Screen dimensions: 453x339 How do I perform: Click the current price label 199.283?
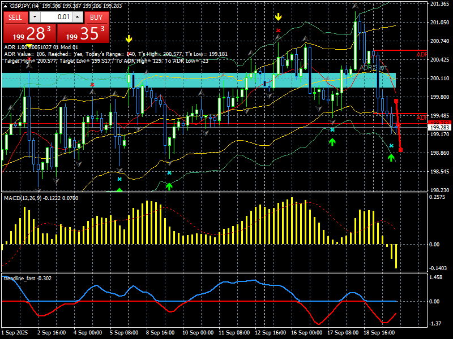point(440,128)
